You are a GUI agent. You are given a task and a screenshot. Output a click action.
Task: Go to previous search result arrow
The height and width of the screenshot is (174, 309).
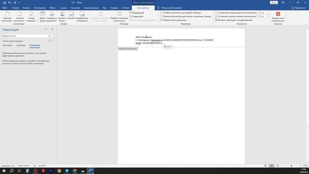(x=49, y=41)
